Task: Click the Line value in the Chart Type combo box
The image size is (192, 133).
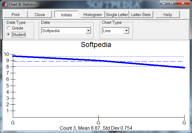Action: pos(113,31)
